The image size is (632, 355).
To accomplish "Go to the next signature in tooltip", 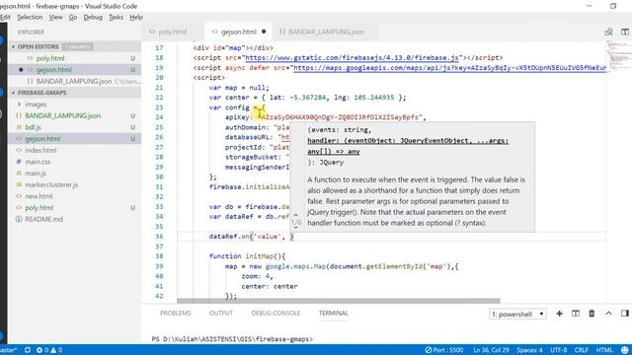I will tap(295, 228).
